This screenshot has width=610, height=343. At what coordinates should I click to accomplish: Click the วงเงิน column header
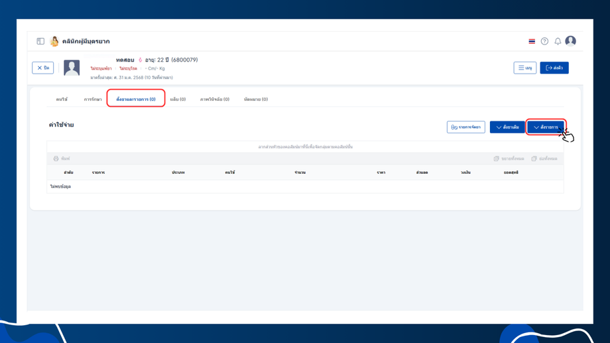pyautogui.click(x=465, y=172)
